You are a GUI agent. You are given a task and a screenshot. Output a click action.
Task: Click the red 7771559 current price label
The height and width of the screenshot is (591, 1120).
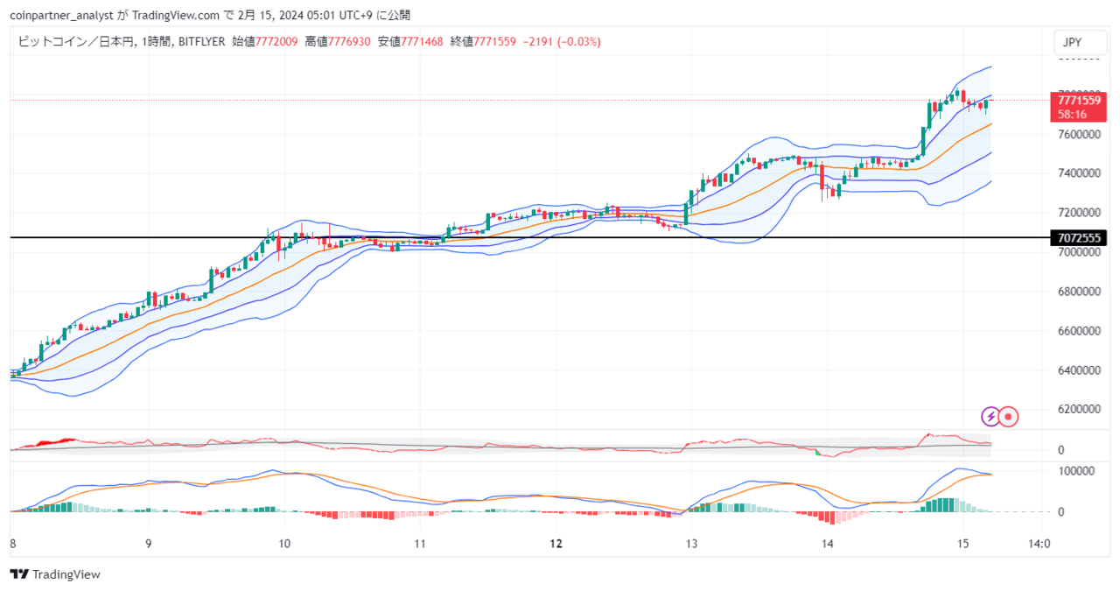point(1076,107)
